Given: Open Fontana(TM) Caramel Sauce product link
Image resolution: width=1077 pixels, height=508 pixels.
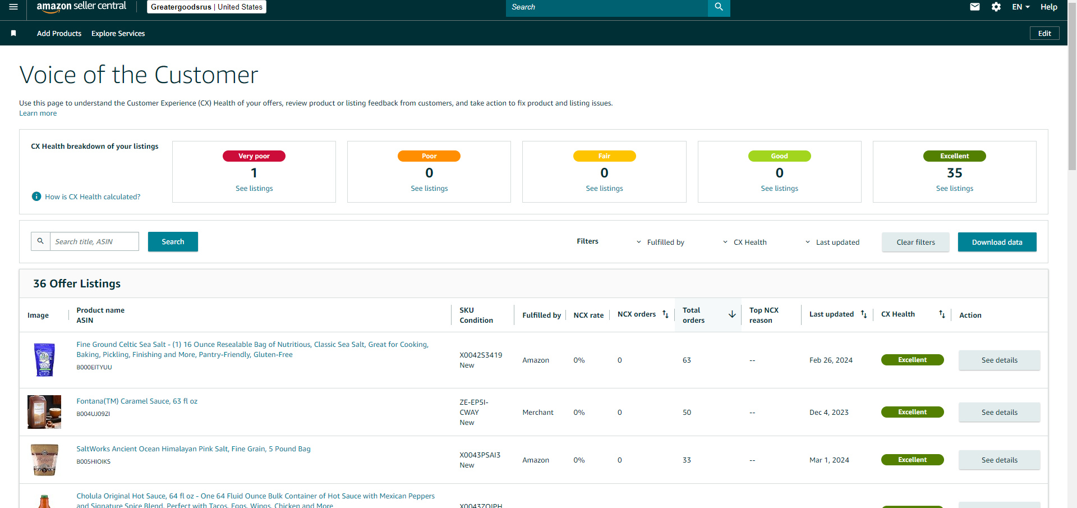Looking at the screenshot, I should click(137, 401).
